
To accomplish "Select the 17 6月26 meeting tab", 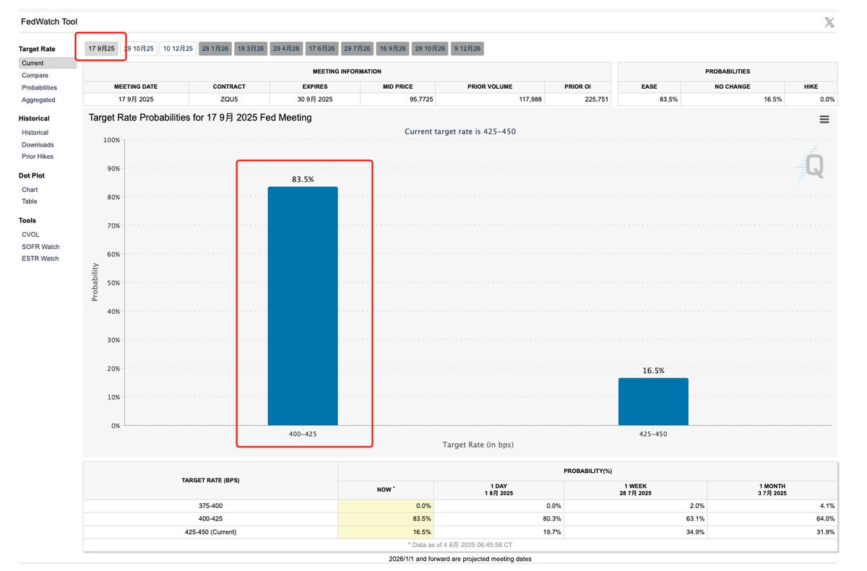I will [x=322, y=48].
